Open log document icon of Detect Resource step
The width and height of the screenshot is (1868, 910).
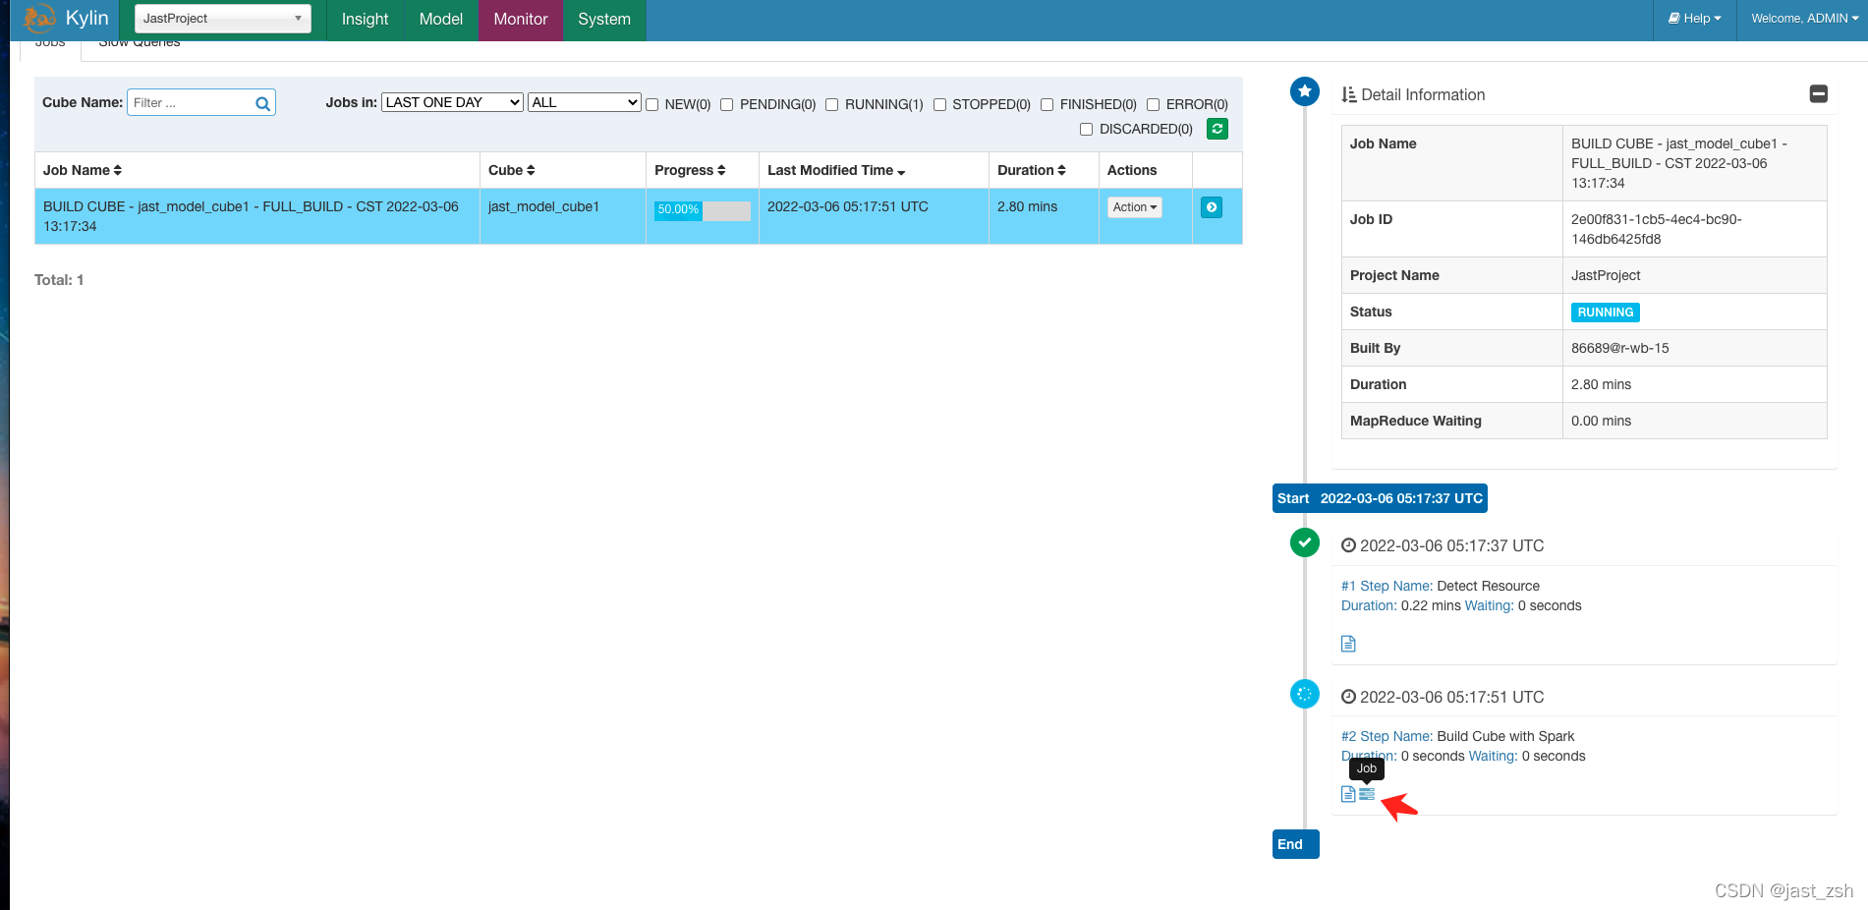click(1348, 644)
